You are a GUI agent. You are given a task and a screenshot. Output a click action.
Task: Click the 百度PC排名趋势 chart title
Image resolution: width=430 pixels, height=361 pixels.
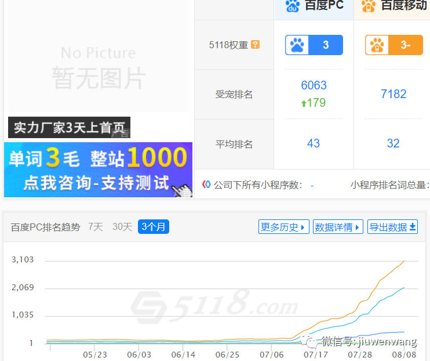46,227
